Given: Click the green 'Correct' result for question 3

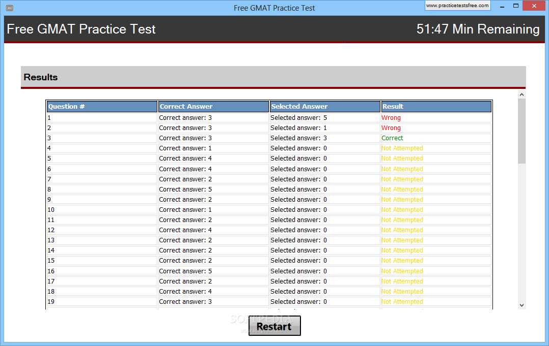Looking at the screenshot, I should [392, 138].
